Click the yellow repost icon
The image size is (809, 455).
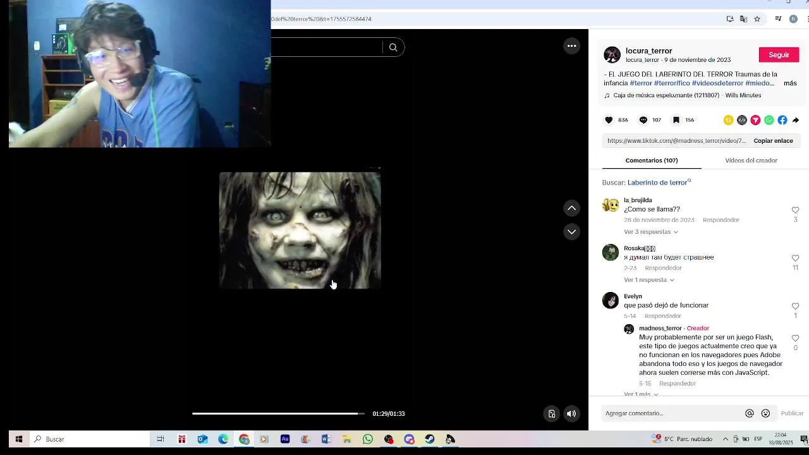(x=728, y=120)
